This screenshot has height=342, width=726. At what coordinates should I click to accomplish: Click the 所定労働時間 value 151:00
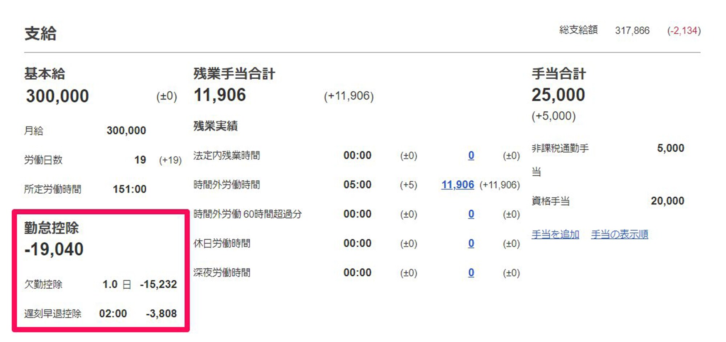coord(130,189)
